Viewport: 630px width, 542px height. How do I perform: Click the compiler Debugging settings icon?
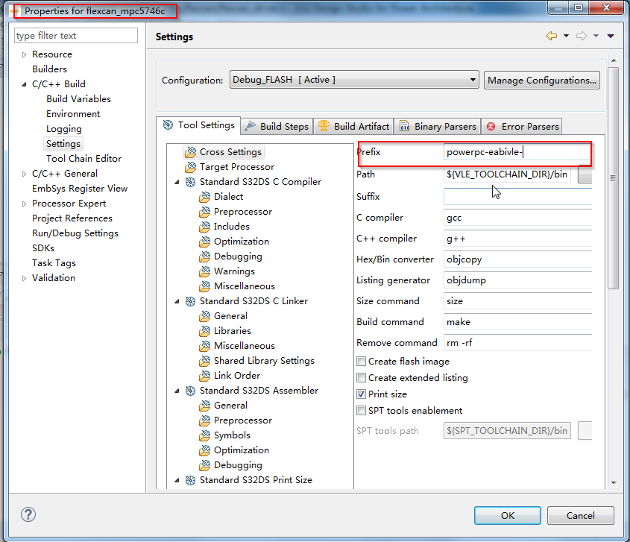[204, 256]
